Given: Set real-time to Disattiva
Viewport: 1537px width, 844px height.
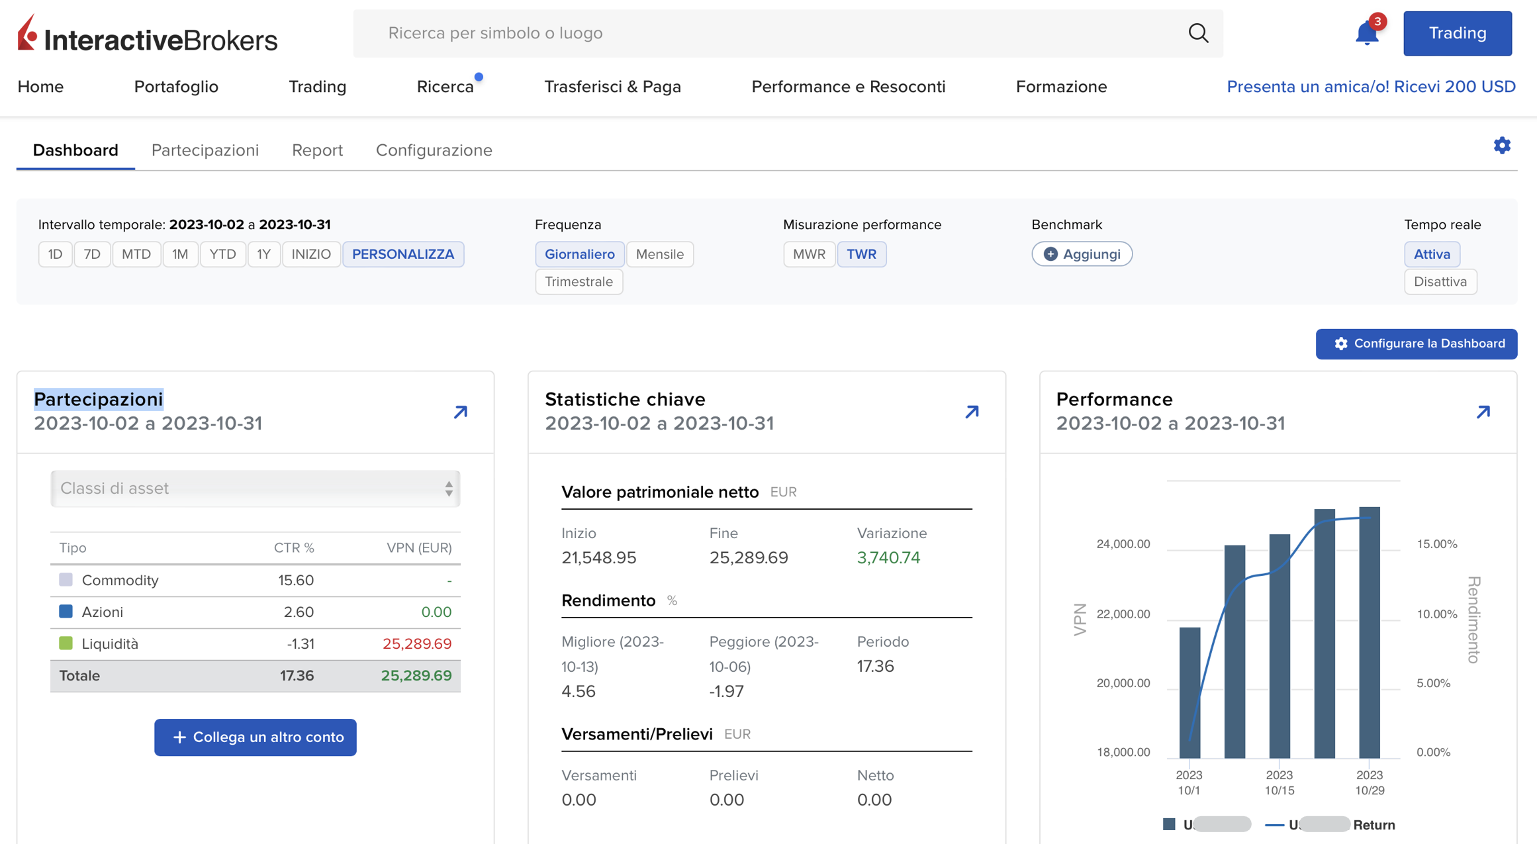Looking at the screenshot, I should click(1440, 282).
